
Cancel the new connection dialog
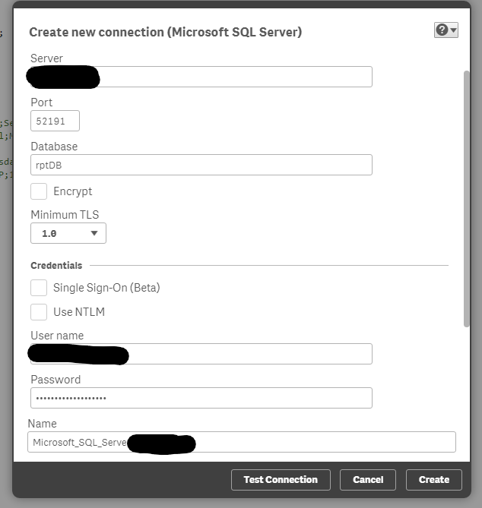click(368, 480)
